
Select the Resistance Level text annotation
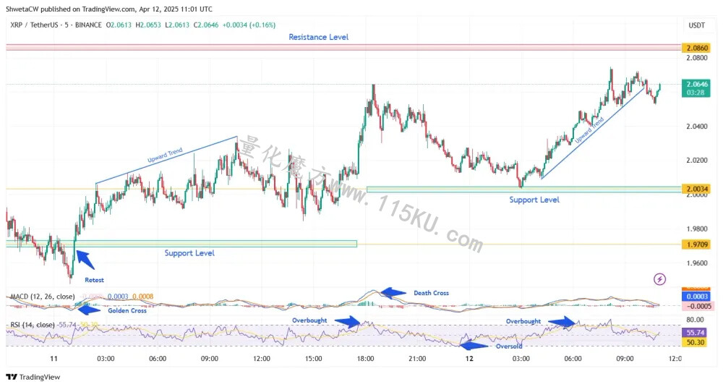(319, 37)
